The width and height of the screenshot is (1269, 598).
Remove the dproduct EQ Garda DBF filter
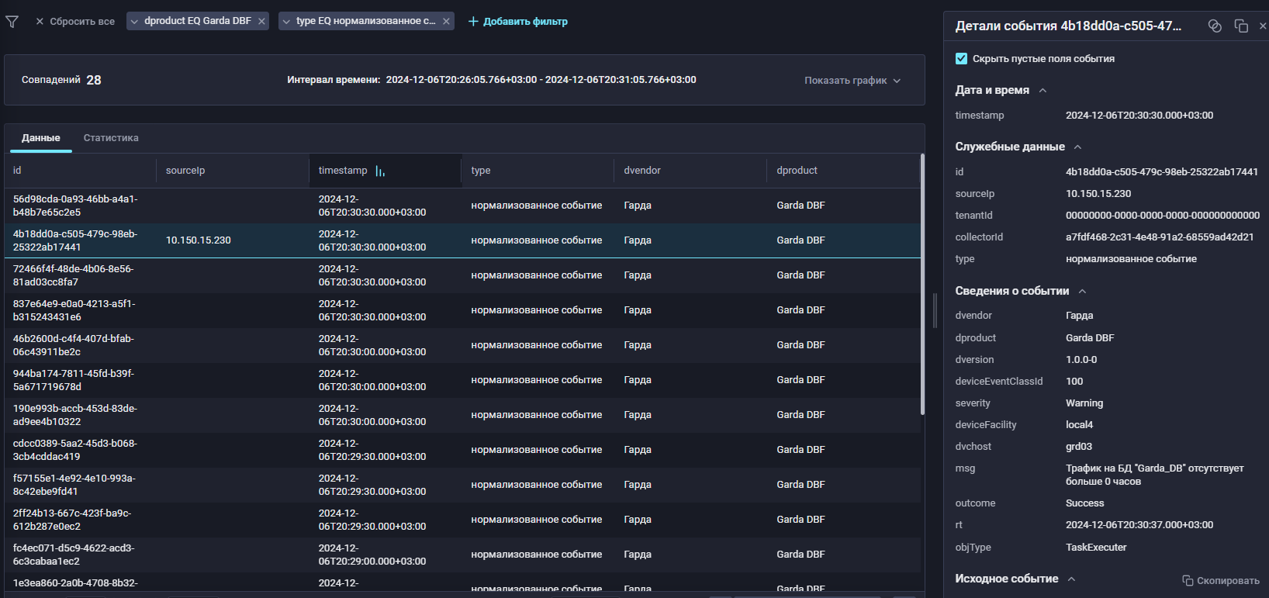262,21
